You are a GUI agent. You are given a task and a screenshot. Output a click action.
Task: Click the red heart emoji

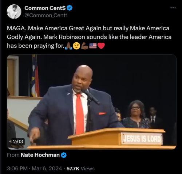tap(101, 46)
